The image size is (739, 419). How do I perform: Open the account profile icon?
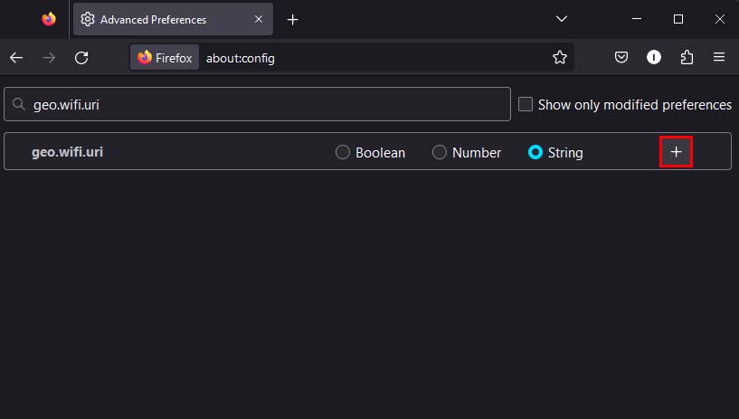tap(654, 58)
